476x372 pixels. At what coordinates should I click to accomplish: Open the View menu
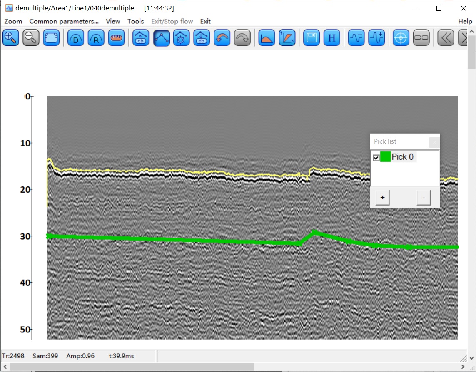pyautogui.click(x=113, y=21)
